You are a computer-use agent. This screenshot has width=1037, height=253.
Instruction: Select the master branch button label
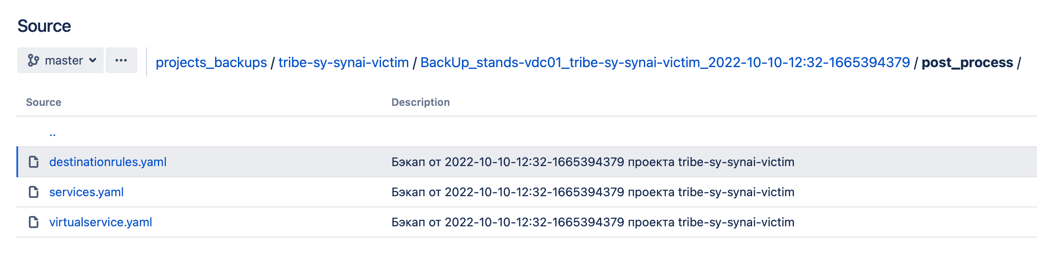(64, 60)
